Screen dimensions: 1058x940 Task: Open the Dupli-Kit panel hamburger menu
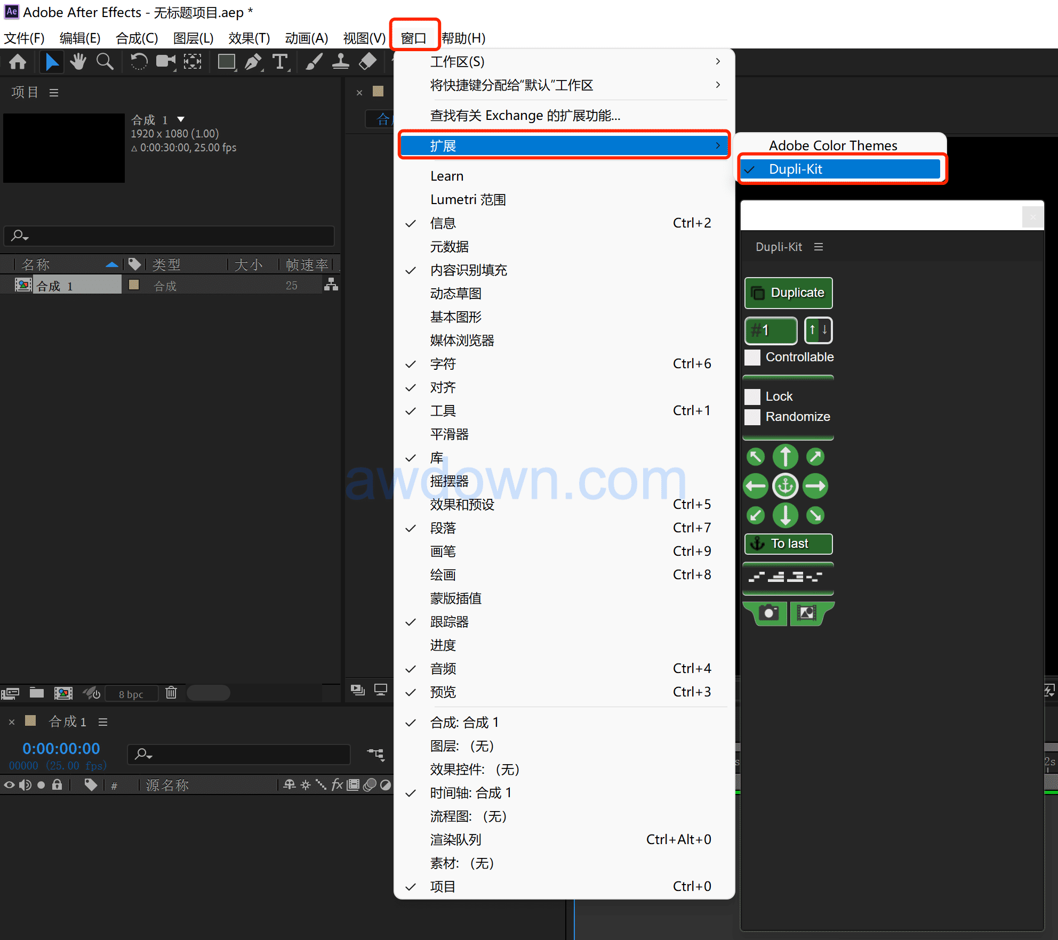coord(819,247)
